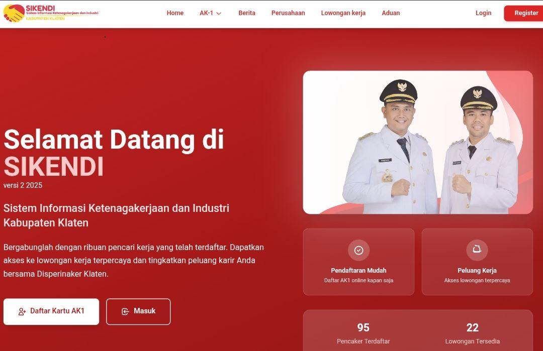Select the Peluang Kerja feature card
Image resolution: width=543 pixels, height=351 pixels.
[477, 262]
